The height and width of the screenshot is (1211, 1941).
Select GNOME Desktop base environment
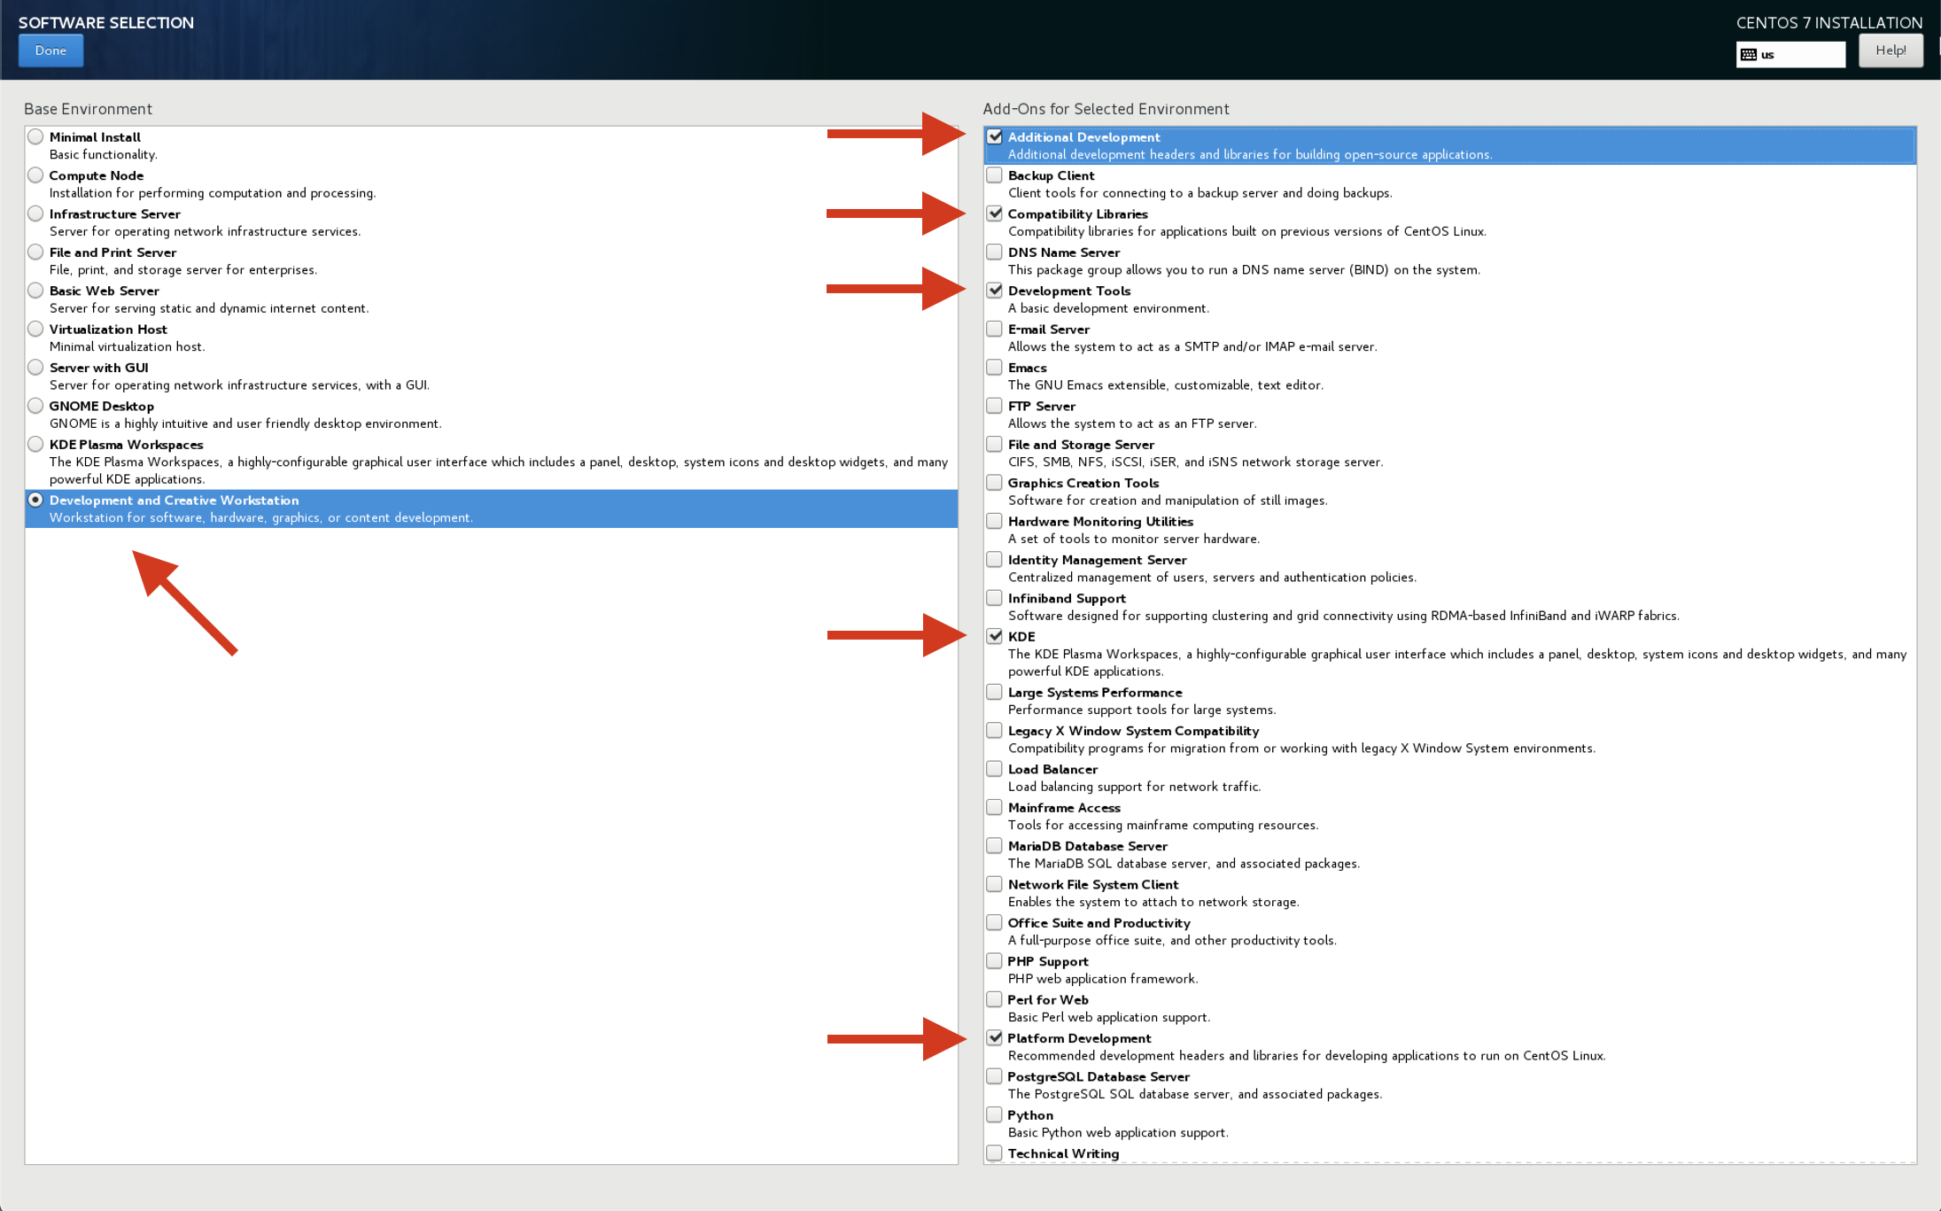[x=35, y=406]
